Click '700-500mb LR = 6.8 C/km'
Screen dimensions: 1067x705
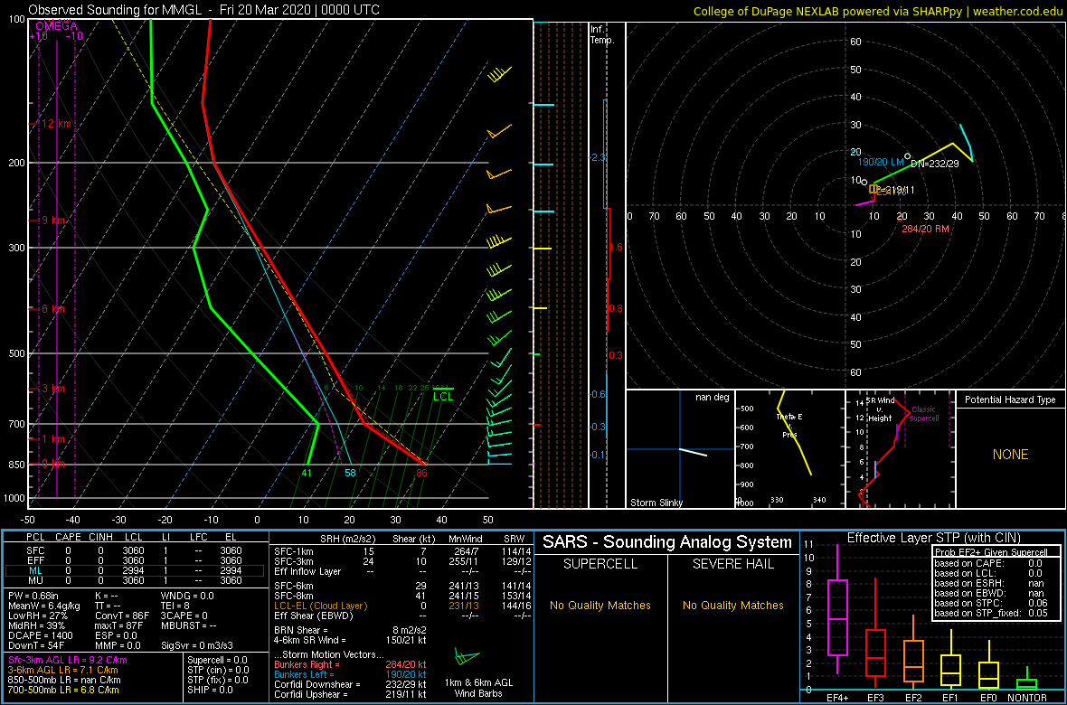(x=65, y=690)
